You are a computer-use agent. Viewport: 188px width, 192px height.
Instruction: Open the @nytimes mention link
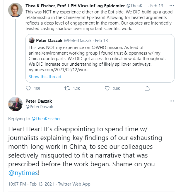(x=23, y=173)
